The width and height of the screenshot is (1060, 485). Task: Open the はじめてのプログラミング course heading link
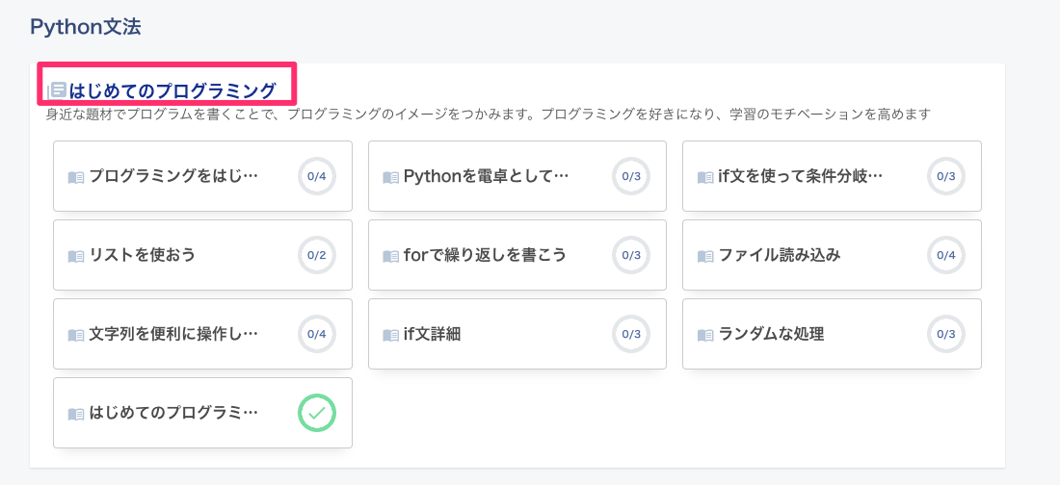pyautogui.click(x=173, y=90)
